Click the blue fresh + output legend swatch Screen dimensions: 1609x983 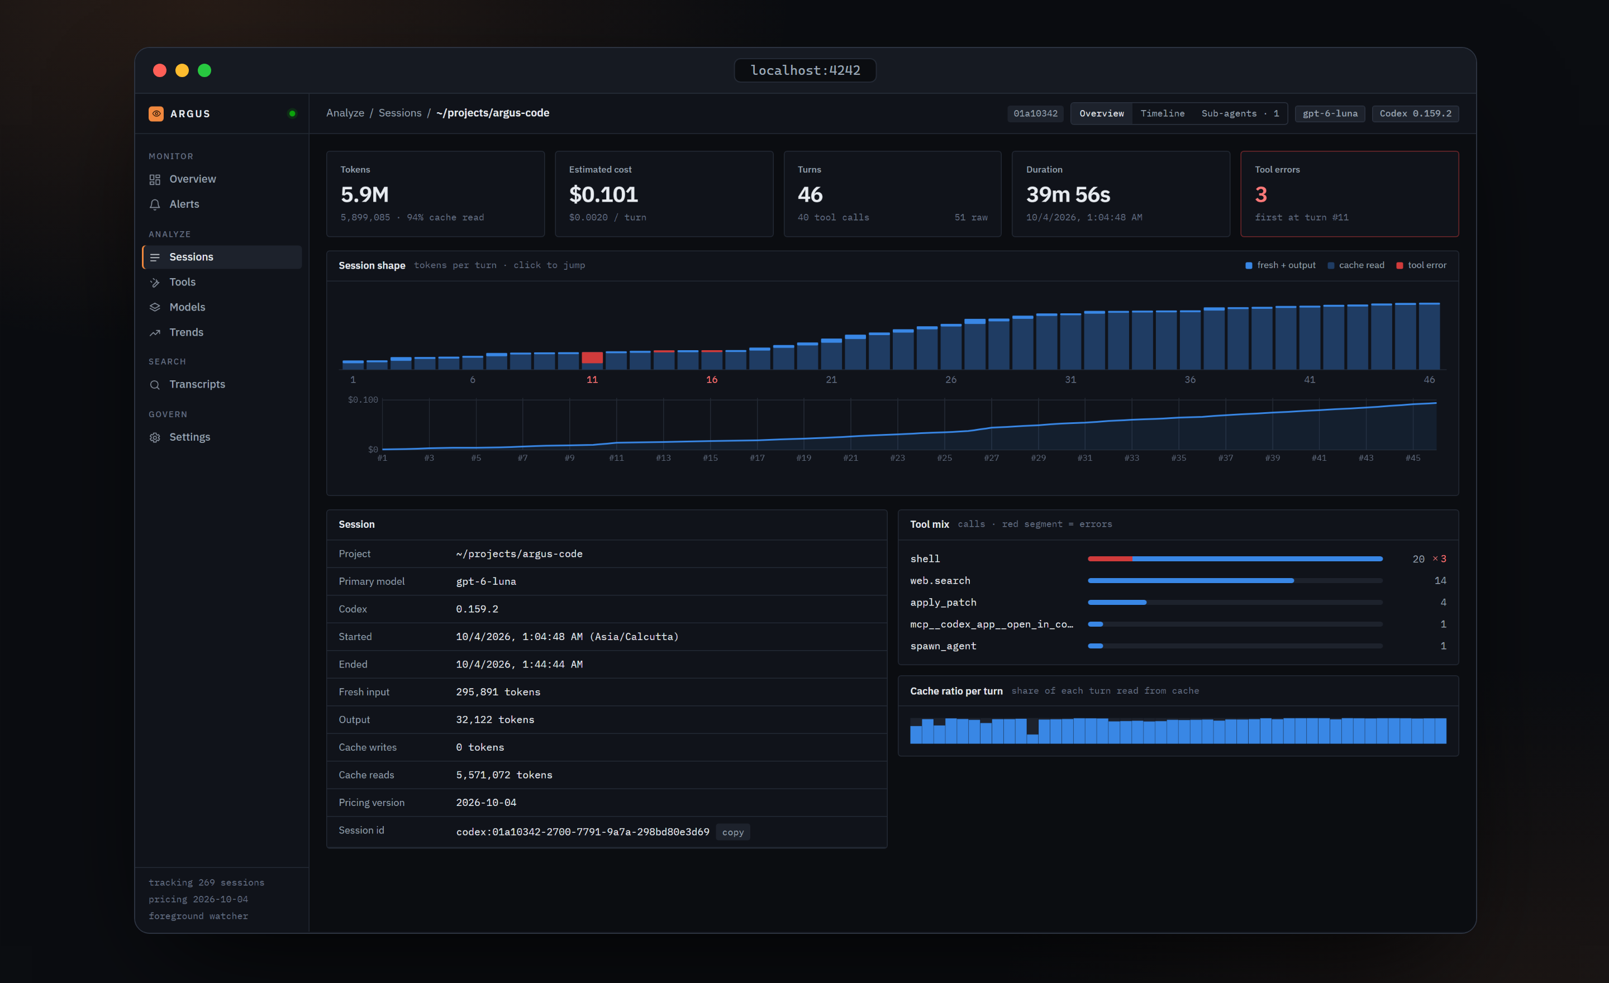[1249, 266]
